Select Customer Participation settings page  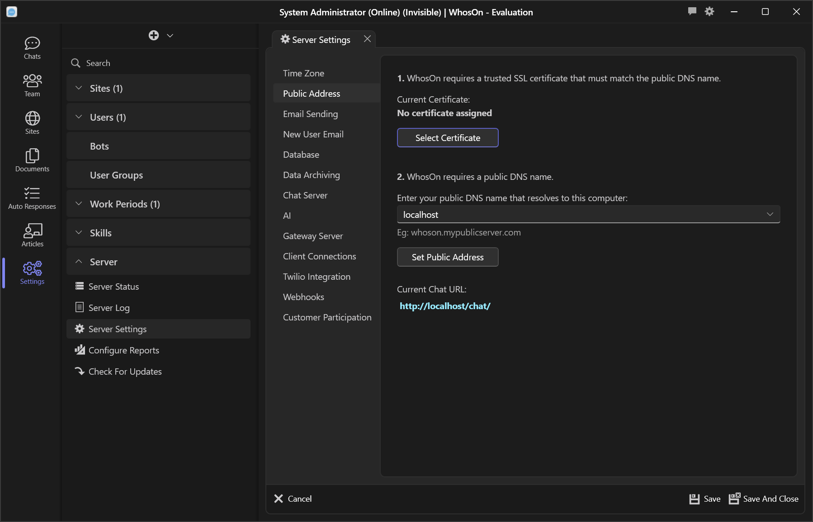[x=326, y=317]
